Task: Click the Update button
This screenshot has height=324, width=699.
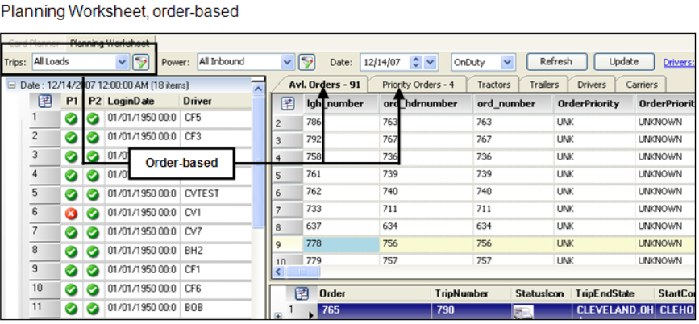Action: tap(624, 62)
